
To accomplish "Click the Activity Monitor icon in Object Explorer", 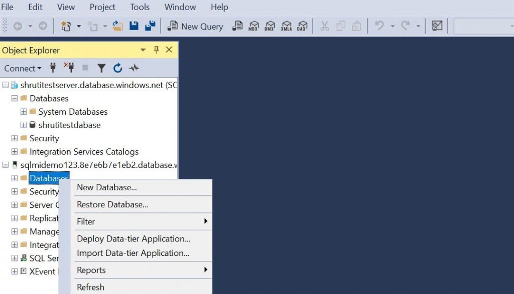I will (x=134, y=68).
